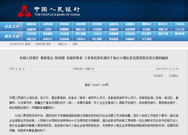Select 金融稳定 in the navigation bar

click(x=130, y=24)
